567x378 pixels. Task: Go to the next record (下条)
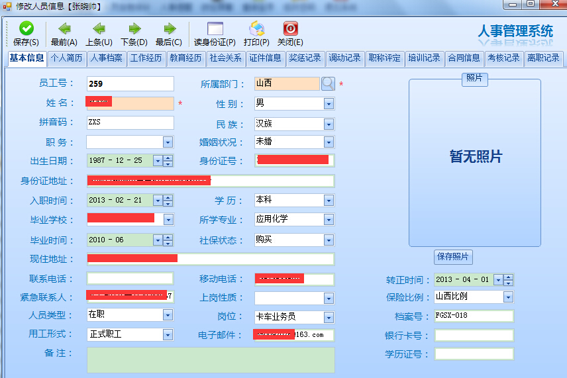pos(134,28)
